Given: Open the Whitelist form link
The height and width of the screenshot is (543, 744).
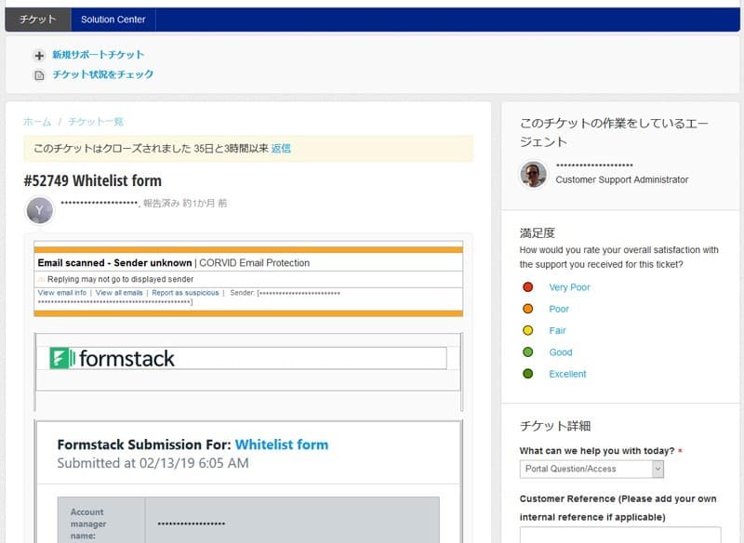Looking at the screenshot, I should (282, 444).
